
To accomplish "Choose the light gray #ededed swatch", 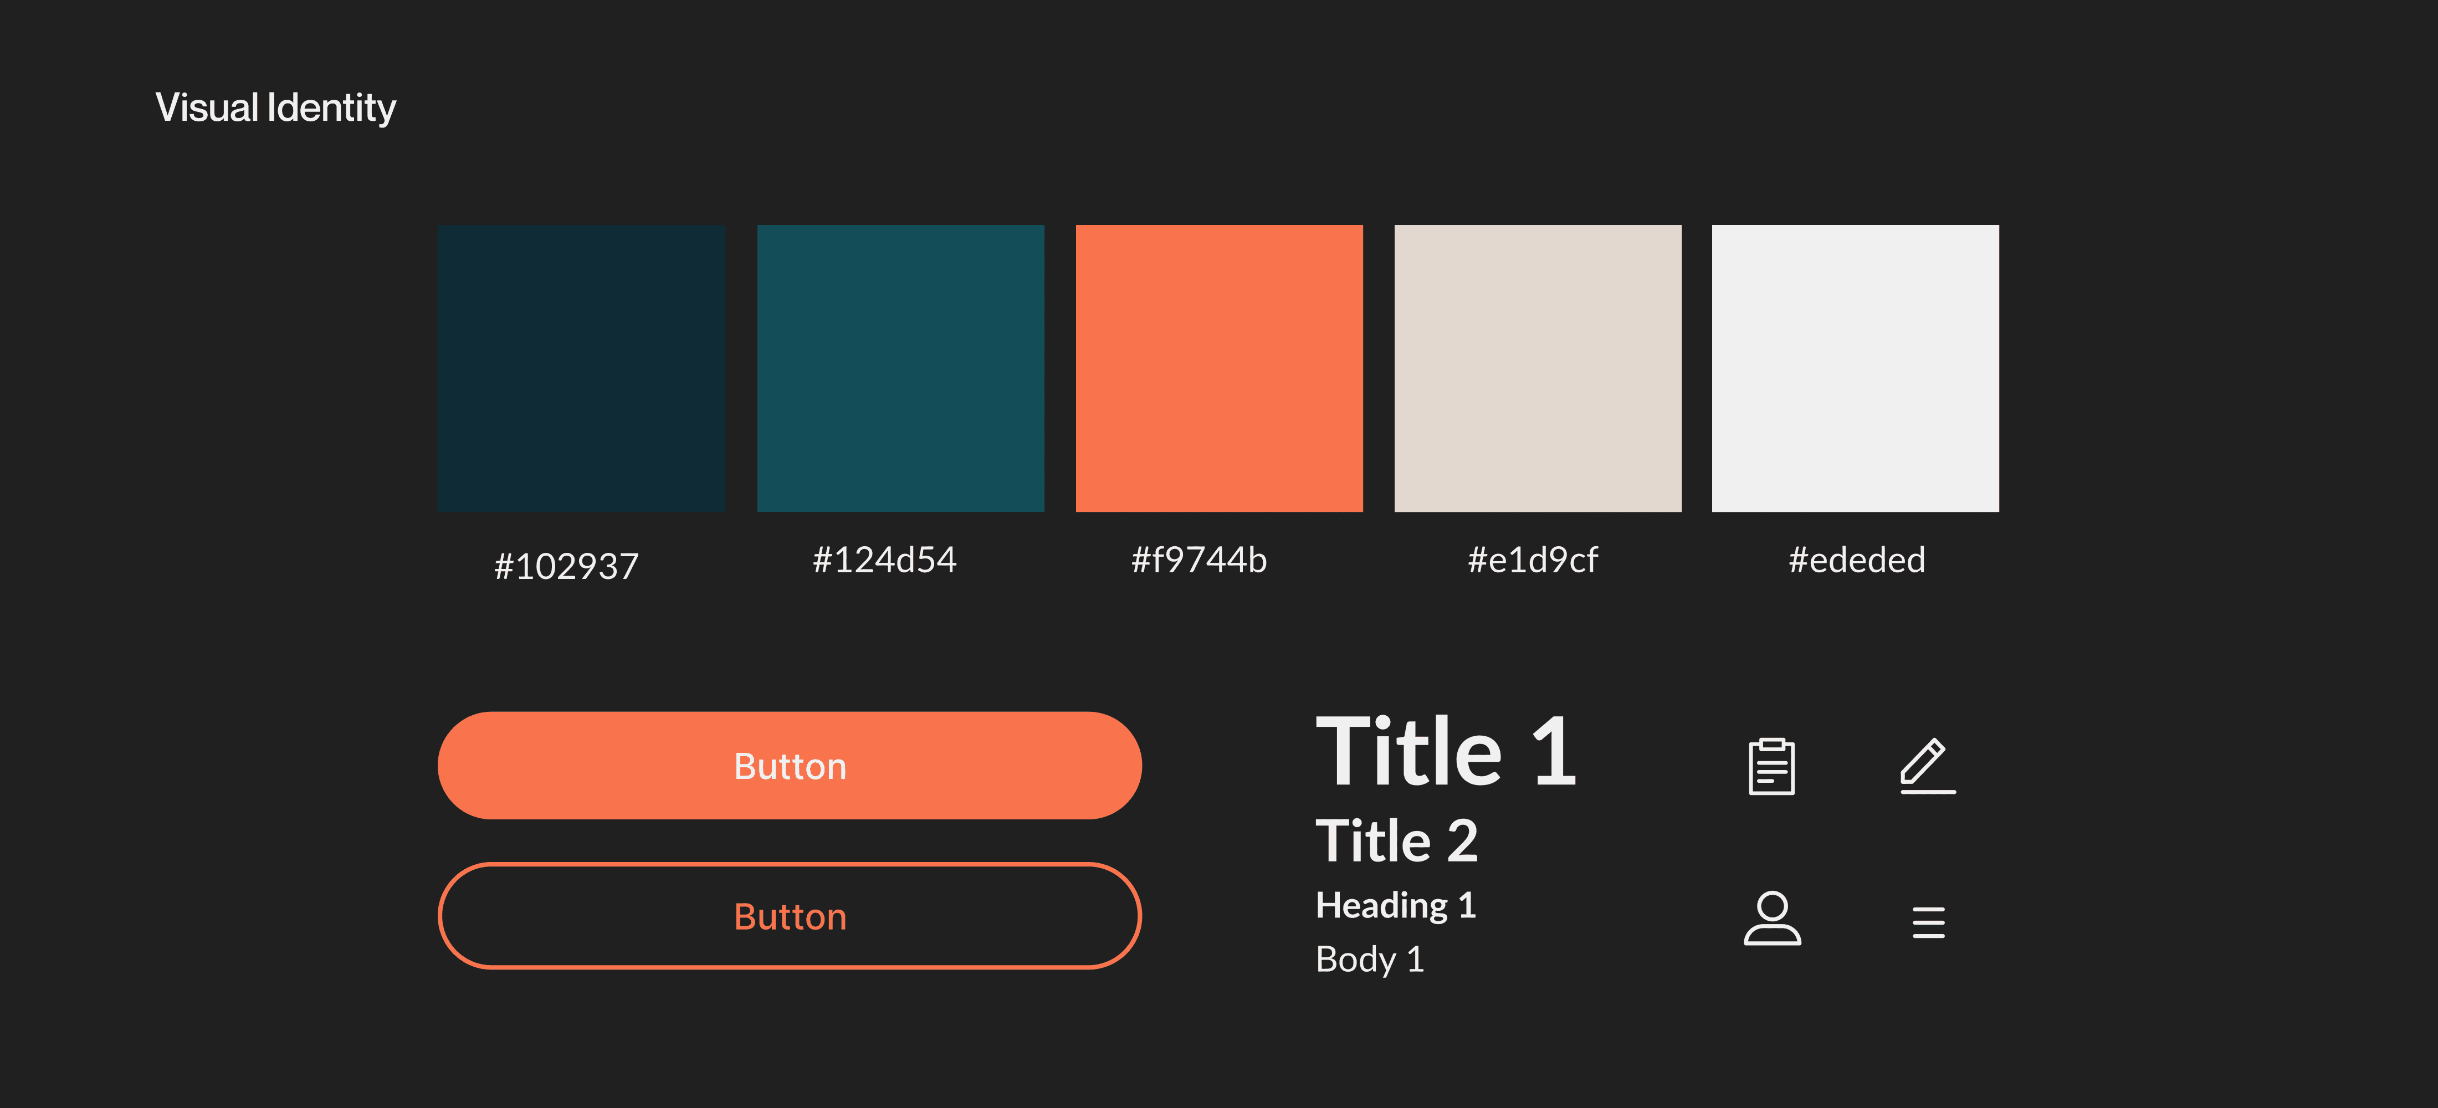I will tap(1855, 368).
